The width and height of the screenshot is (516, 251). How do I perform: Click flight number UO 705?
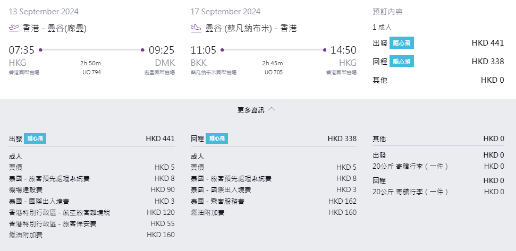click(273, 72)
